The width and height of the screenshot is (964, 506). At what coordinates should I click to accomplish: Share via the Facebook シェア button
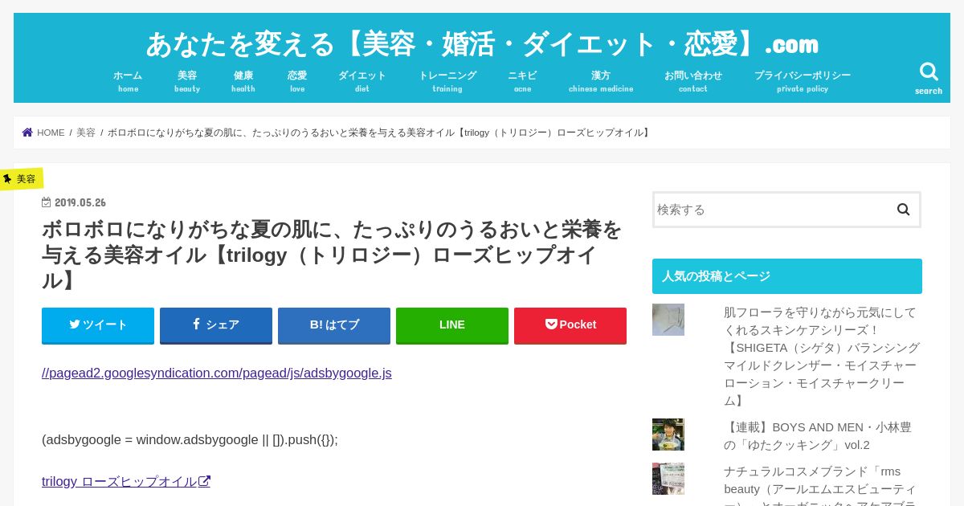[216, 325]
